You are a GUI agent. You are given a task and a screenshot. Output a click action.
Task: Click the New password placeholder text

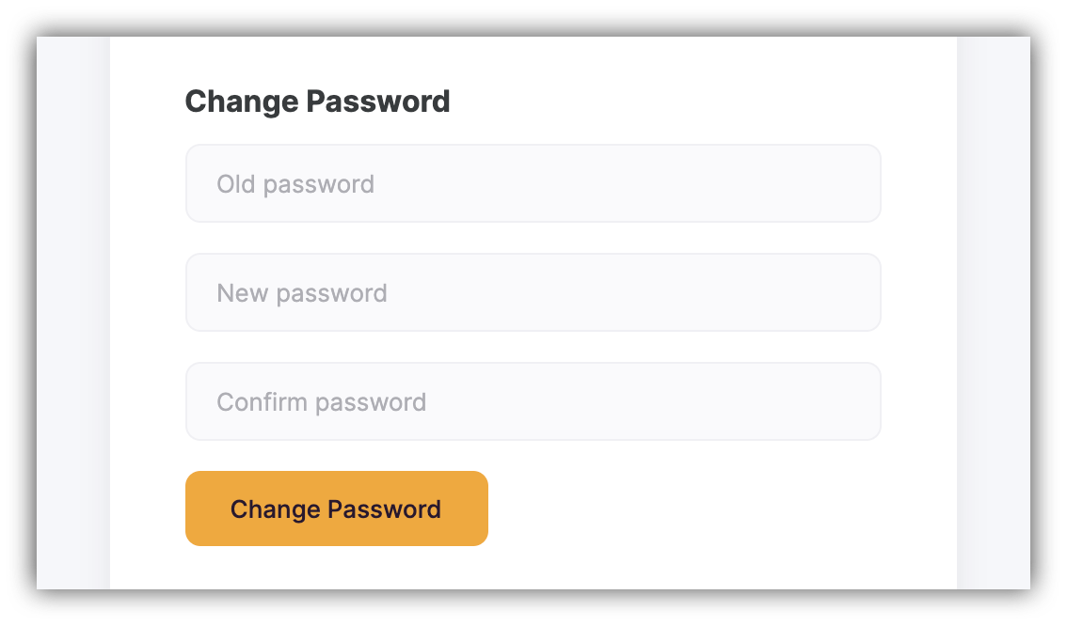302,292
